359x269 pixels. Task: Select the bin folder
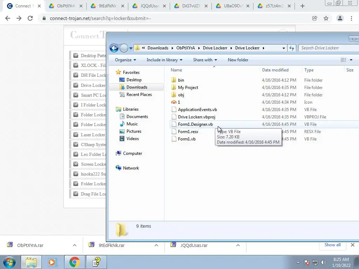tap(181, 80)
